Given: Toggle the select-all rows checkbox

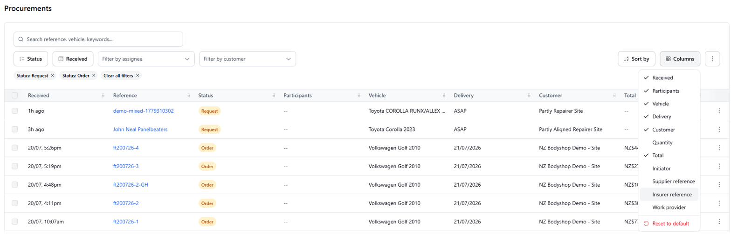Looking at the screenshot, I should tap(15, 95).
